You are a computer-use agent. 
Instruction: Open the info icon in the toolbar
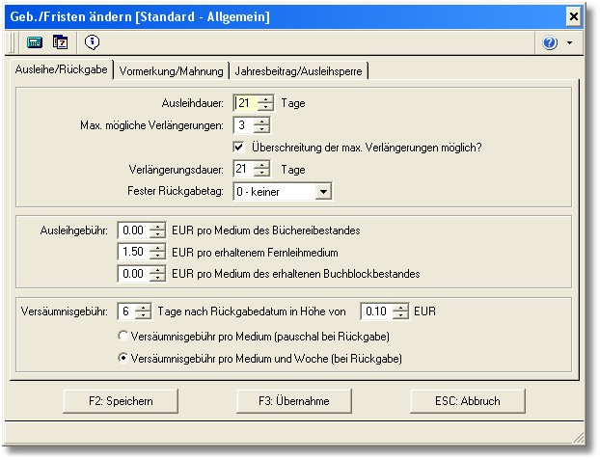click(92, 42)
